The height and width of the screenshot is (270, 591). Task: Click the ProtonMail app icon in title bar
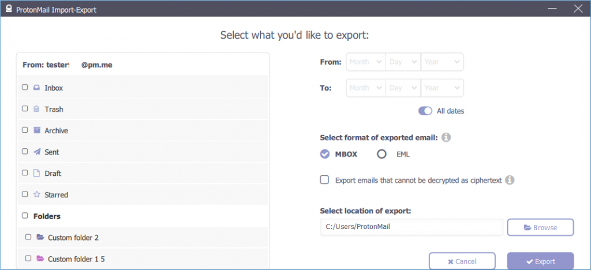tap(9, 9)
